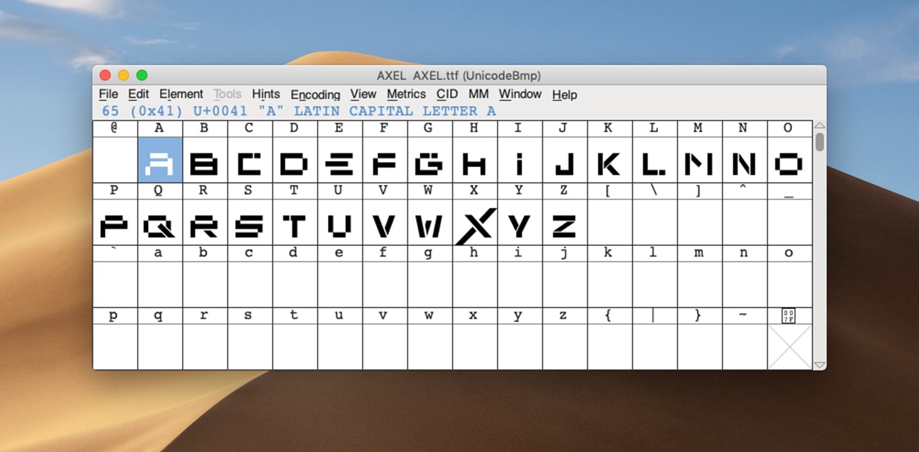The image size is (919, 452).
Task: Open the Encoding menu
Action: click(x=315, y=95)
